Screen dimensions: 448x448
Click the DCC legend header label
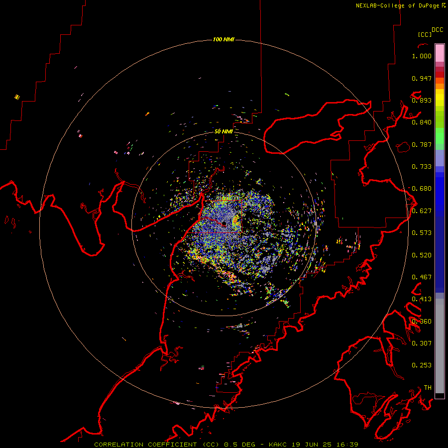(438, 30)
